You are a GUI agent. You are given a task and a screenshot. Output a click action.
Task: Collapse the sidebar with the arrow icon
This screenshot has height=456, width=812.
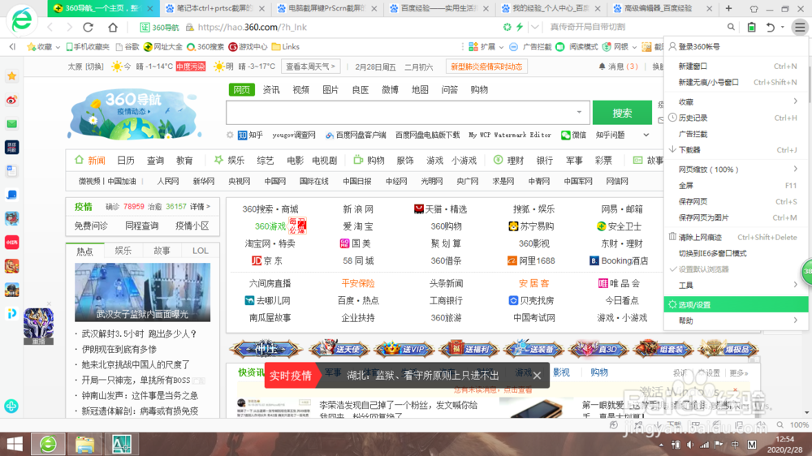pyautogui.click(x=12, y=46)
